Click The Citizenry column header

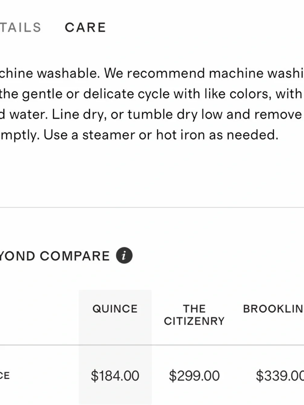pos(194,315)
